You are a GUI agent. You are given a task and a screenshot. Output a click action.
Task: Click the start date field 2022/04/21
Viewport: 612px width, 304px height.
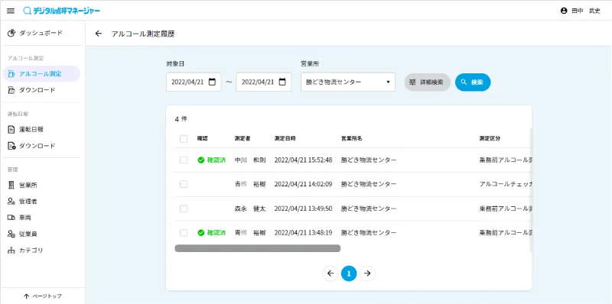click(x=194, y=82)
